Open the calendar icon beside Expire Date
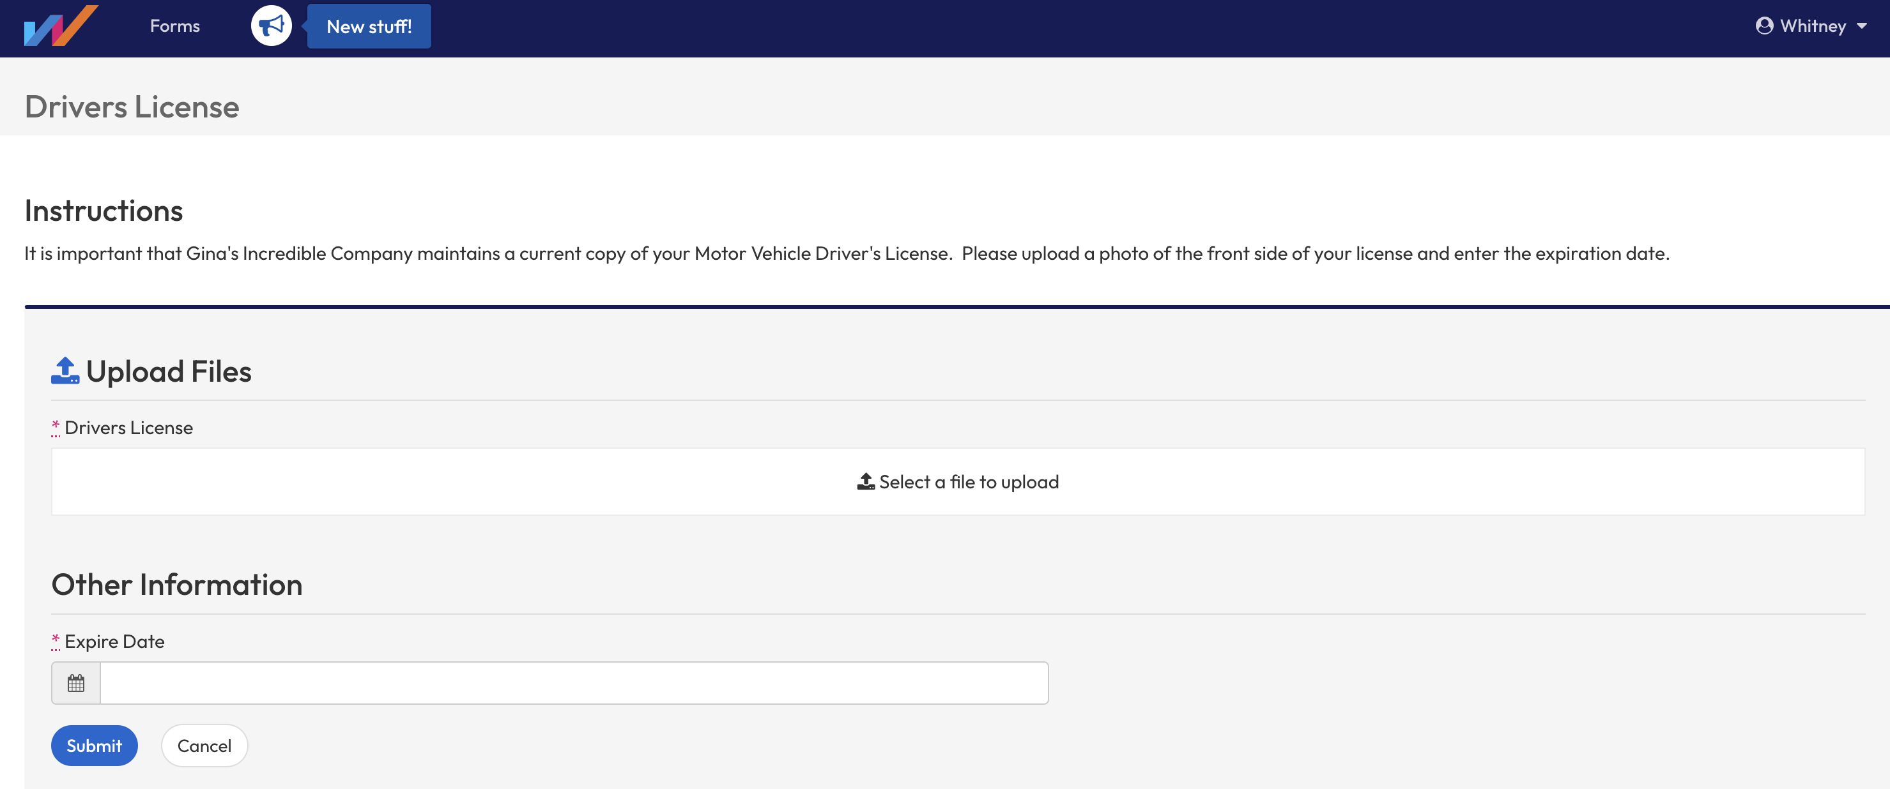The width and height of the screenshot is (1890, 789). [75, 682]
